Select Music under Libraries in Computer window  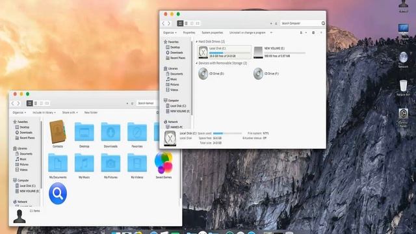coord(172,79)
